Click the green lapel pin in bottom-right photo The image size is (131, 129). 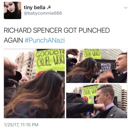[111, 115]
